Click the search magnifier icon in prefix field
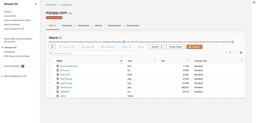The width and height of the screenshot is (257, 123). (51, 53)
